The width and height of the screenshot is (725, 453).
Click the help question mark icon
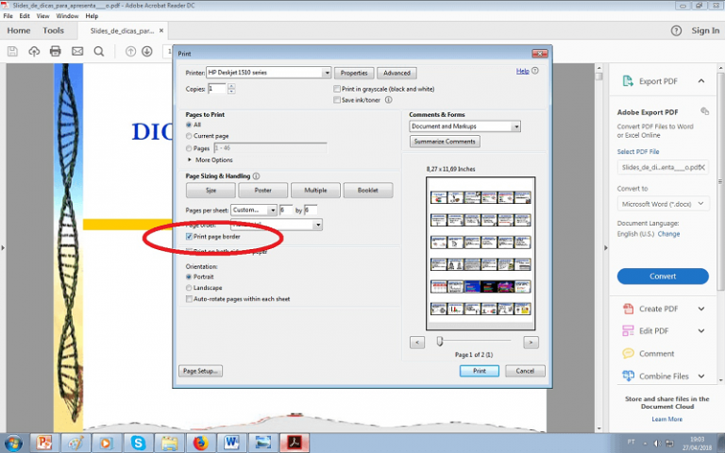click(x=675, y=30)
